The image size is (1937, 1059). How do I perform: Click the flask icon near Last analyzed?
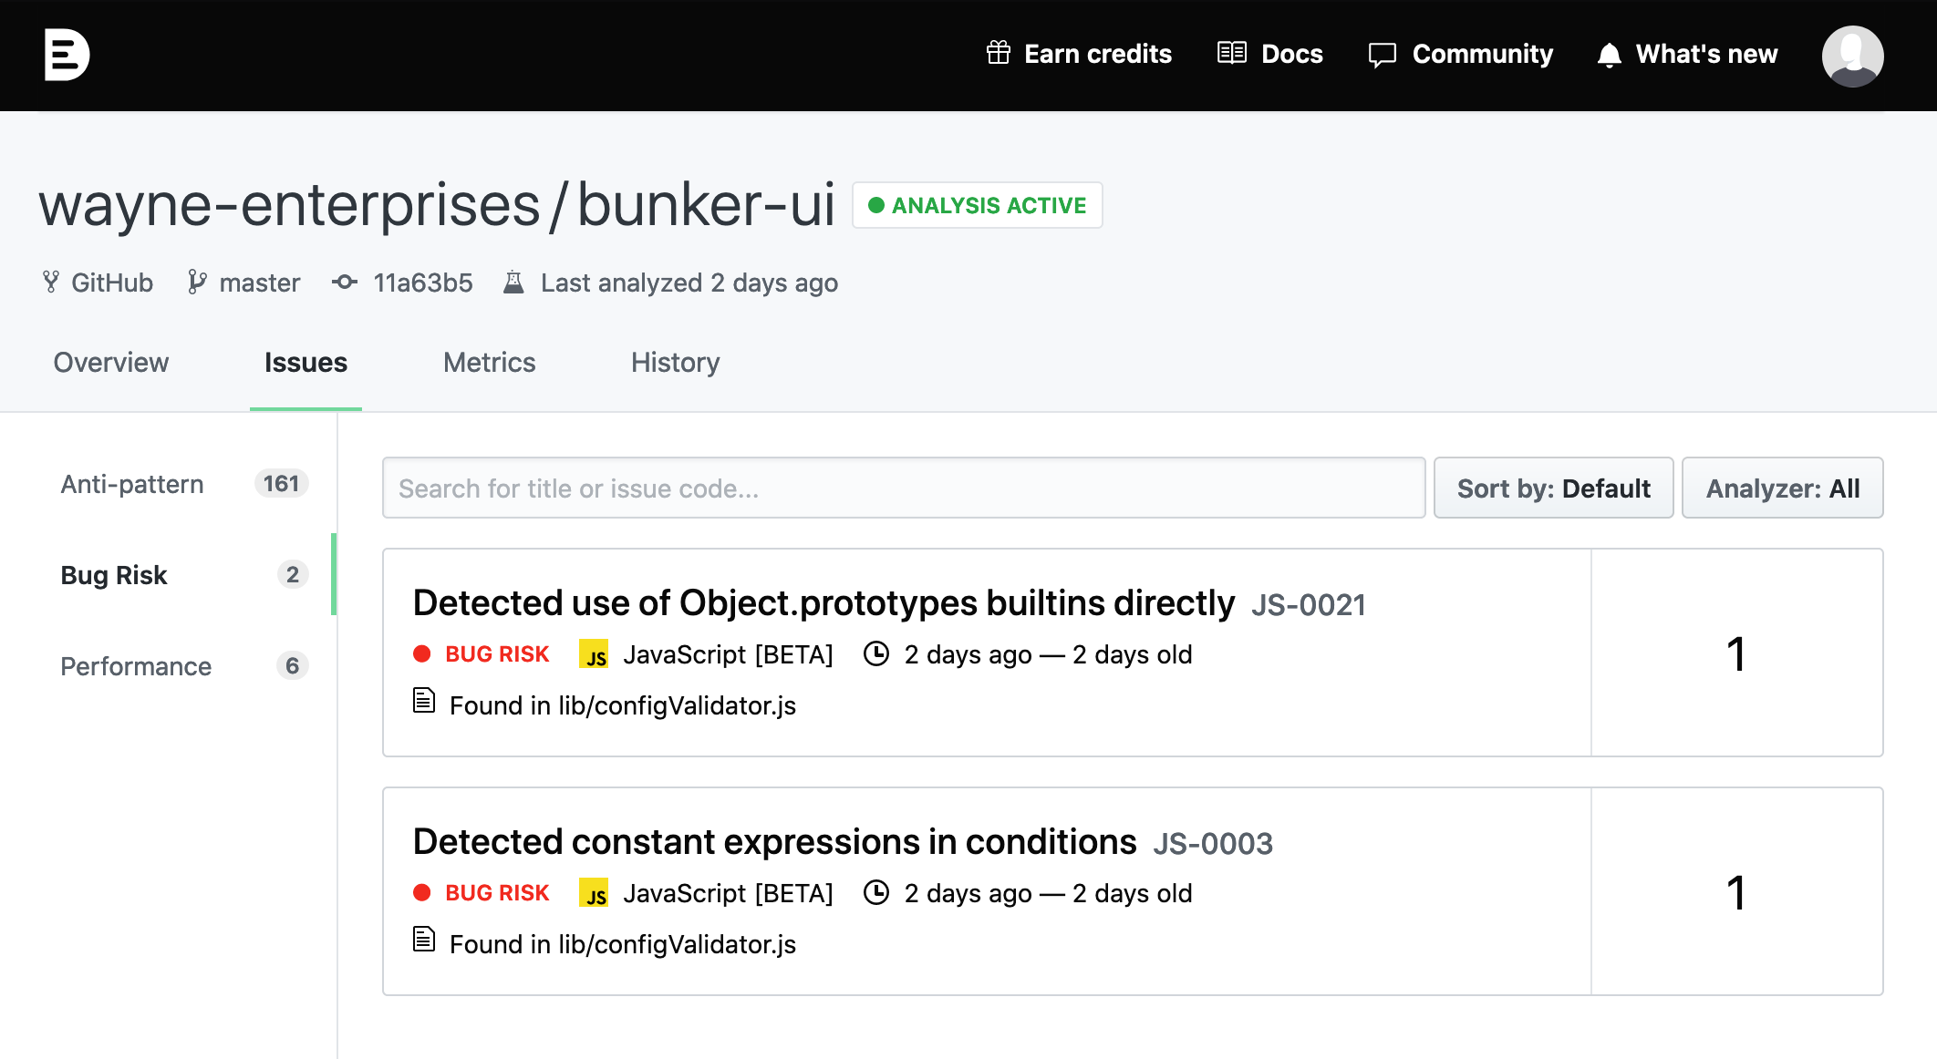tap(514, 283)
